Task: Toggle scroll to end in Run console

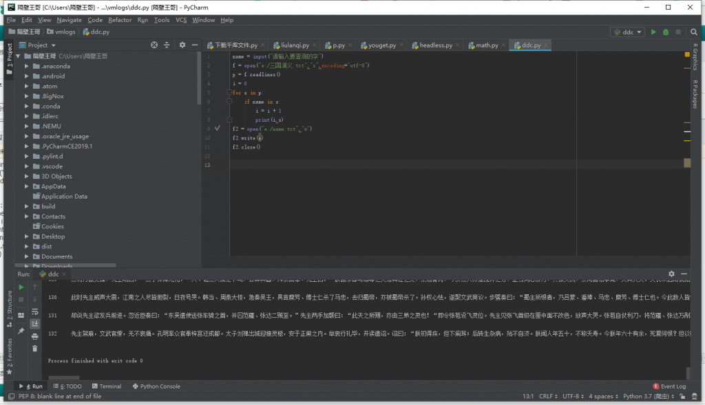Action: pos(35,324)
